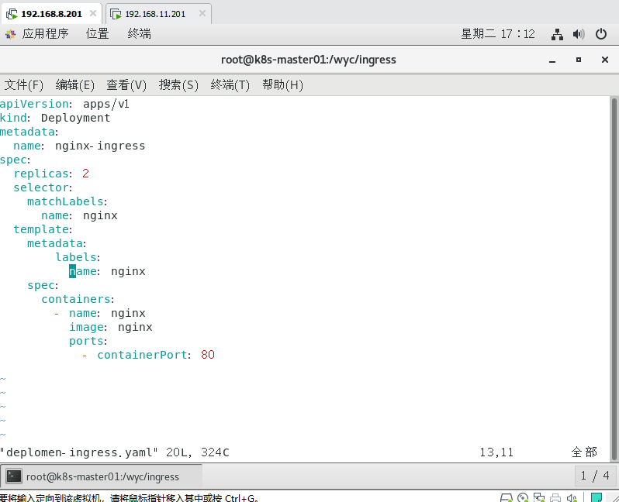Open the network connection icon
The image size is (619, 502).
[x=557, y=34]
